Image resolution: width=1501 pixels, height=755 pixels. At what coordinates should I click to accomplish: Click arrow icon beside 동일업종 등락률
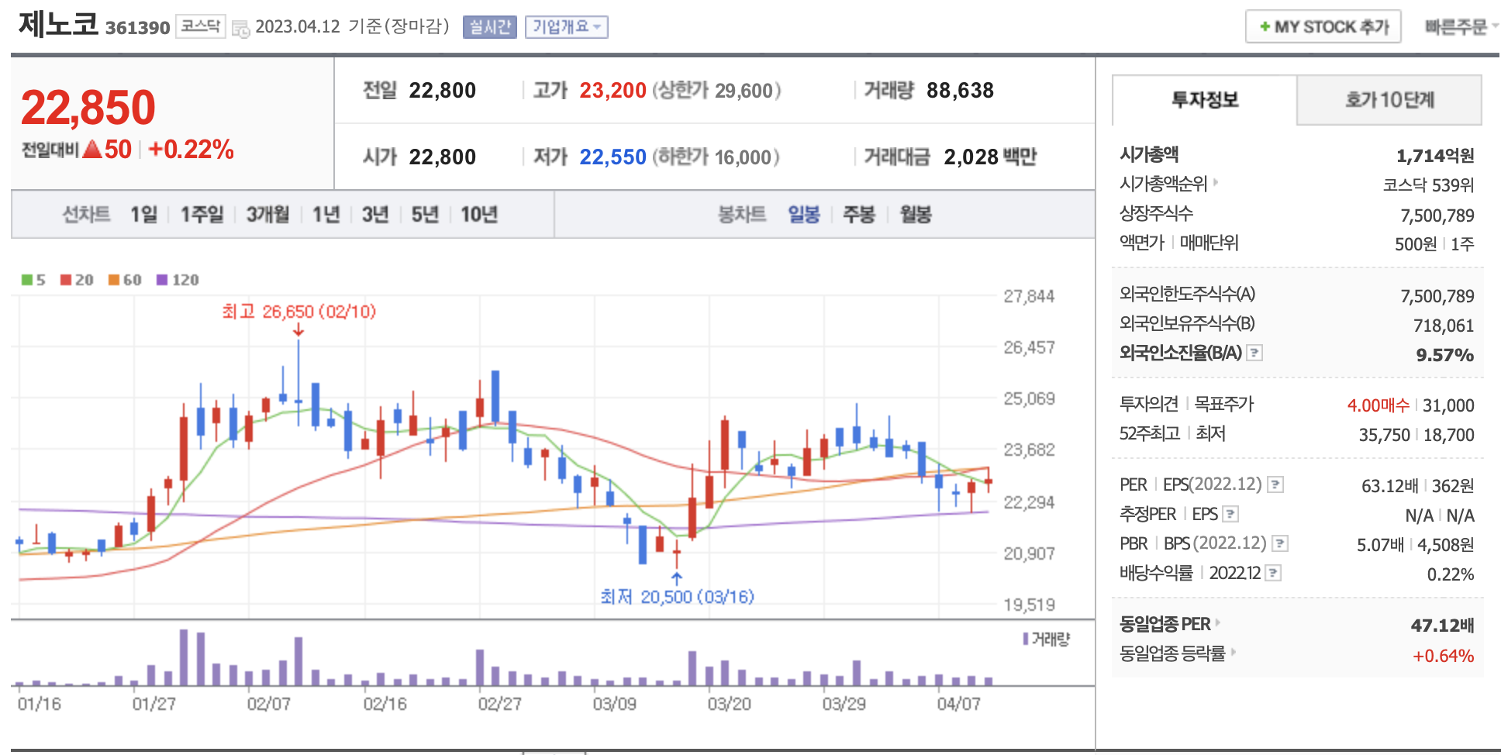pos(1233,653)
